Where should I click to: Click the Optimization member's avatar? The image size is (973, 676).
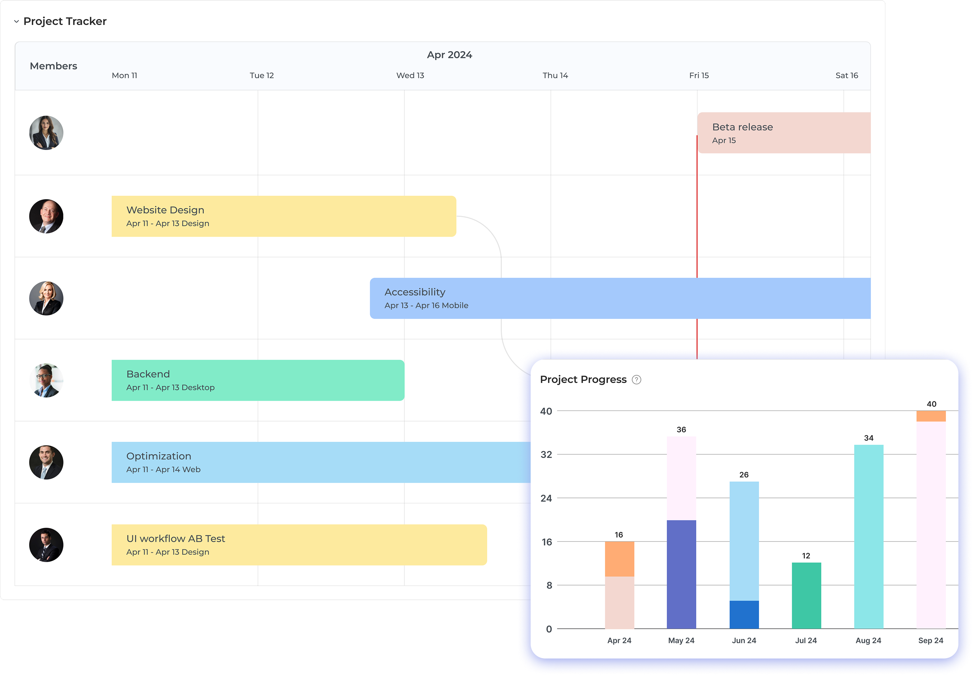tap(46, 462)
